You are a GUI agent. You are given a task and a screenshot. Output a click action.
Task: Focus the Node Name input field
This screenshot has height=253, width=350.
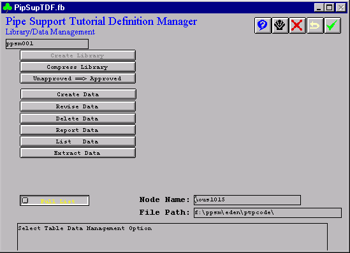[x=247, y=200]
